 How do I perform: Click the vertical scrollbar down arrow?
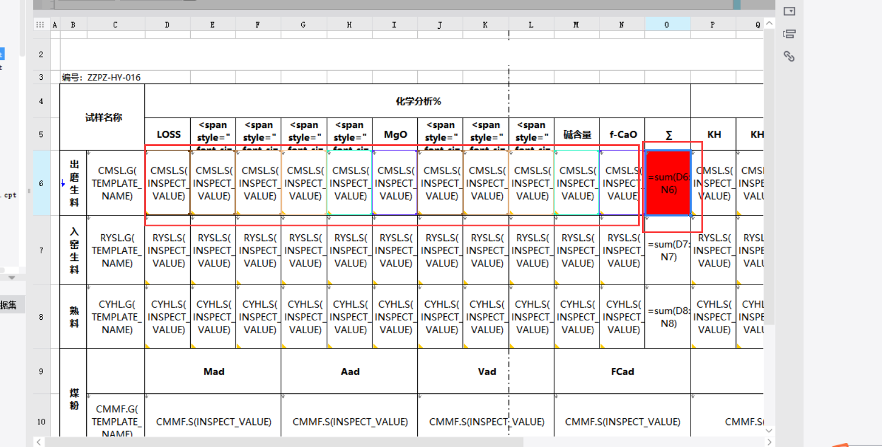click(769, 431)
